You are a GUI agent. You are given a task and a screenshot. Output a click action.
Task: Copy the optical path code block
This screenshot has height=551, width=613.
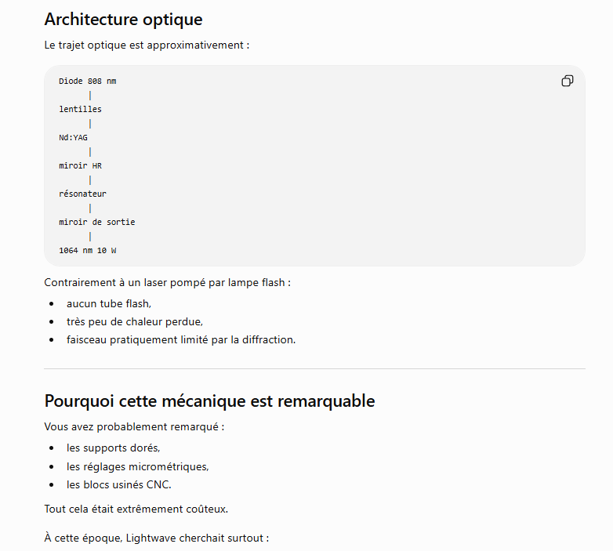(x=568, y=81)
